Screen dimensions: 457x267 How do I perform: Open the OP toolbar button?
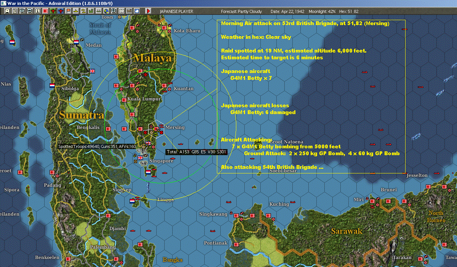tap(122, 11)
